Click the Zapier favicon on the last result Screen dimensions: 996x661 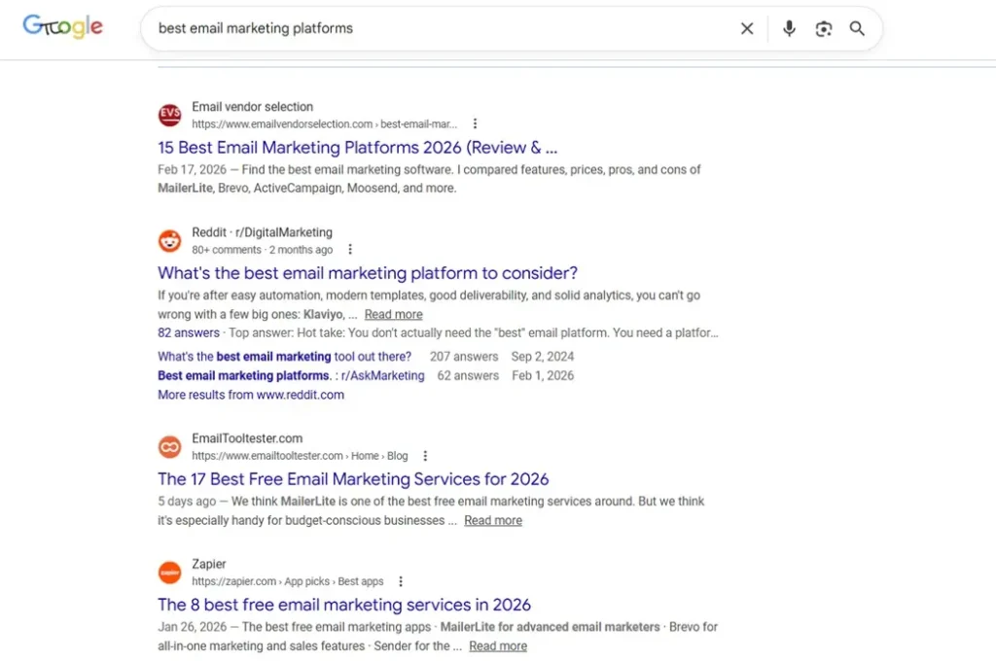pos(169,573)
